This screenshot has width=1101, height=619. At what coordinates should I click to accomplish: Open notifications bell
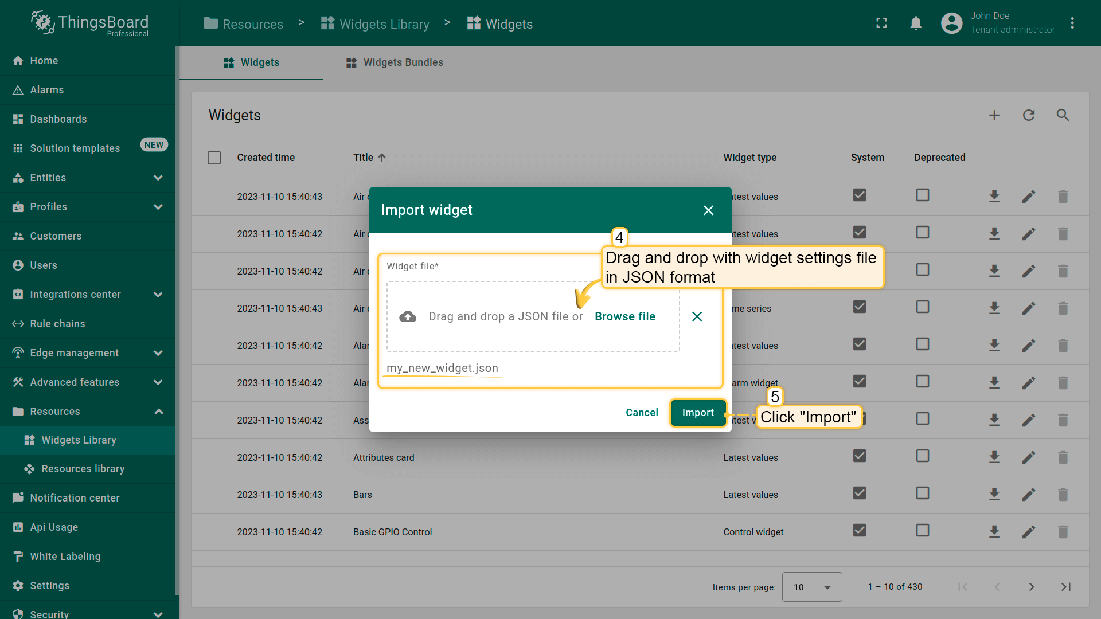pyautogui.click(x=916, y=23)
